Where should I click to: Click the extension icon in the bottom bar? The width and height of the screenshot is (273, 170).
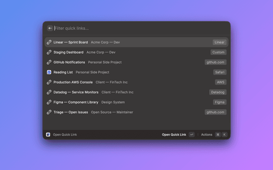coord(48,134)
